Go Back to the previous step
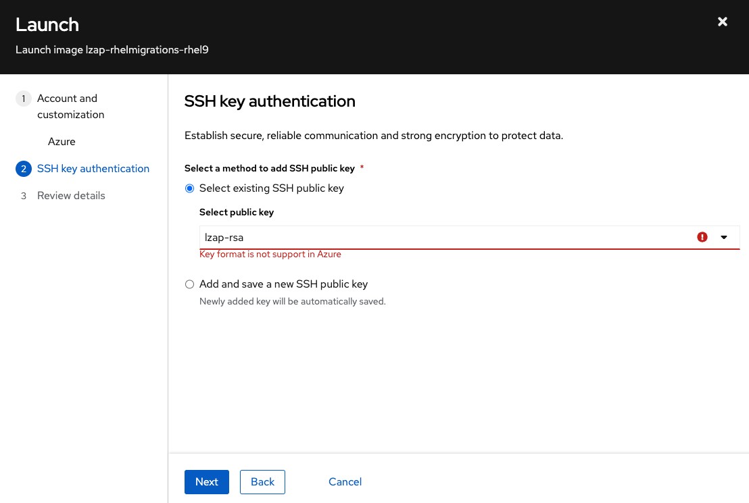 (262, 482)
